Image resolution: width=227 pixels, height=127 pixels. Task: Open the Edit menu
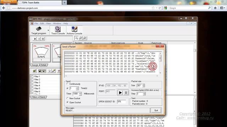tap(42, 23)
